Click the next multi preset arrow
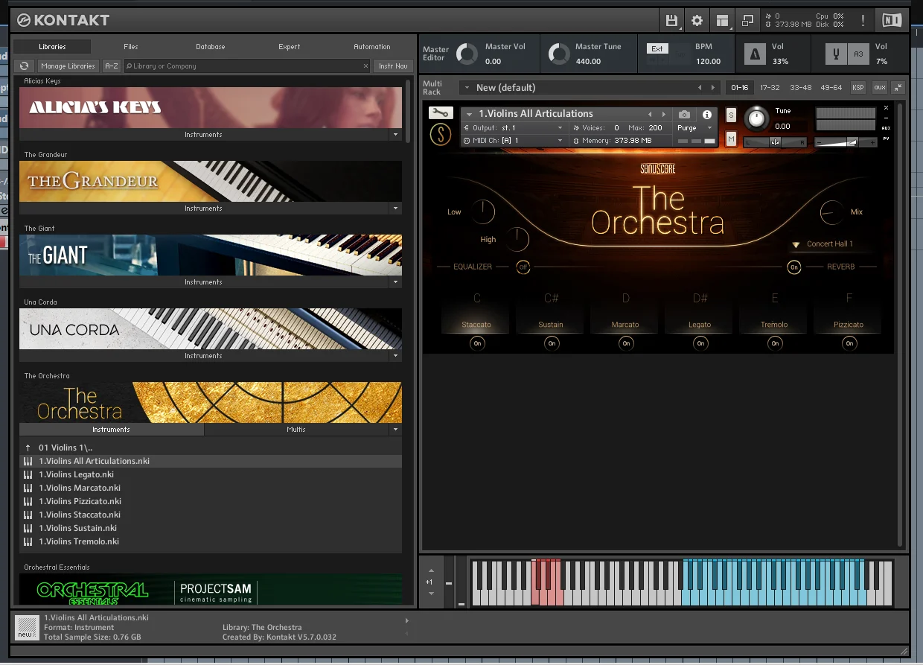 (x=713, y=88)
